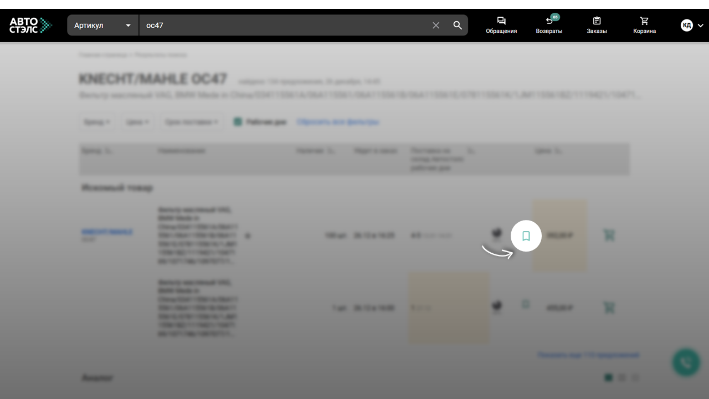Click the search field containing oc47
The image size is (709, 399).
click(282, 25)
